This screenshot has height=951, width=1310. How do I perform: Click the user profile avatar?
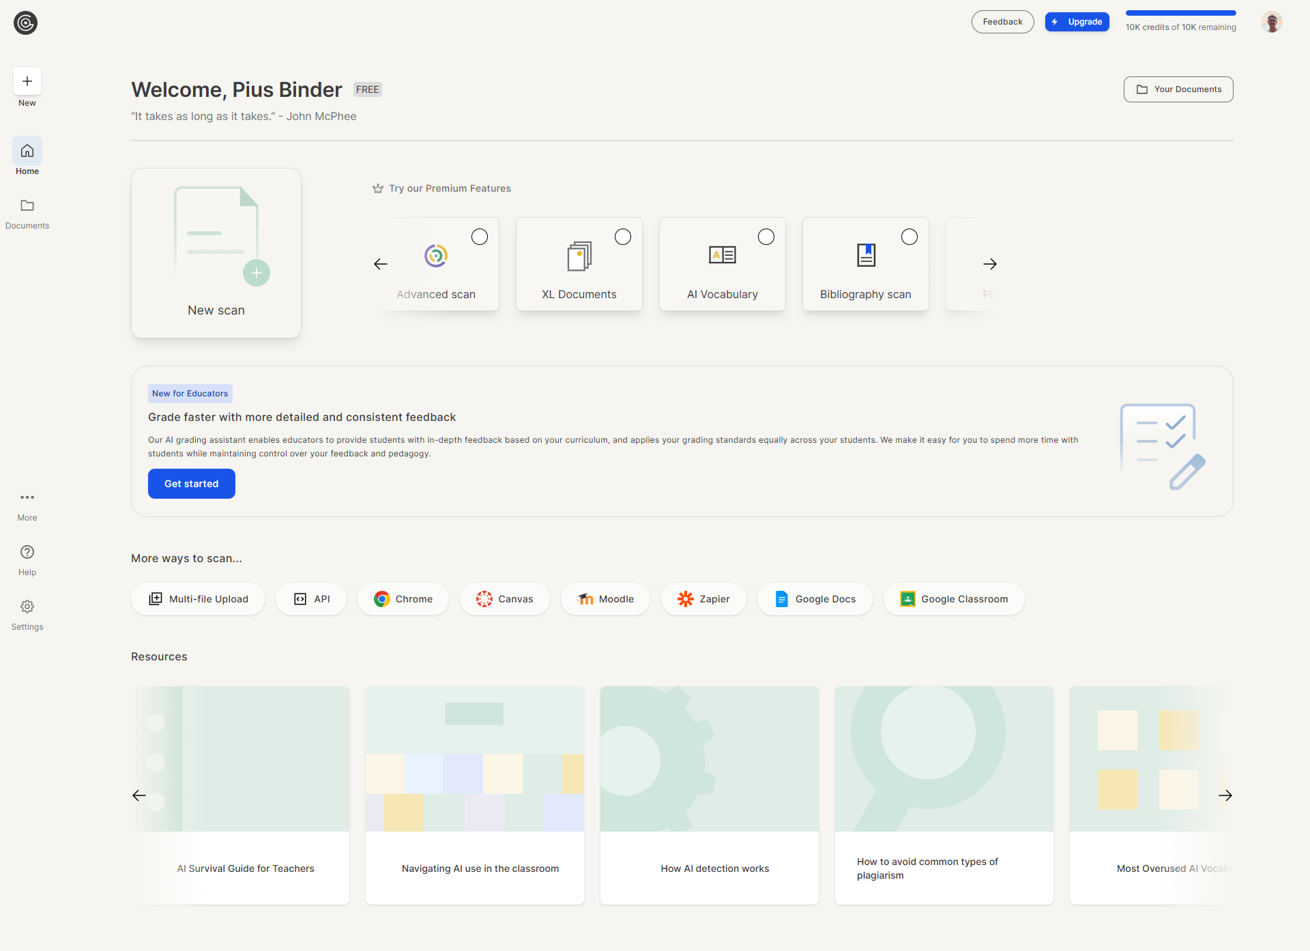1272,23
